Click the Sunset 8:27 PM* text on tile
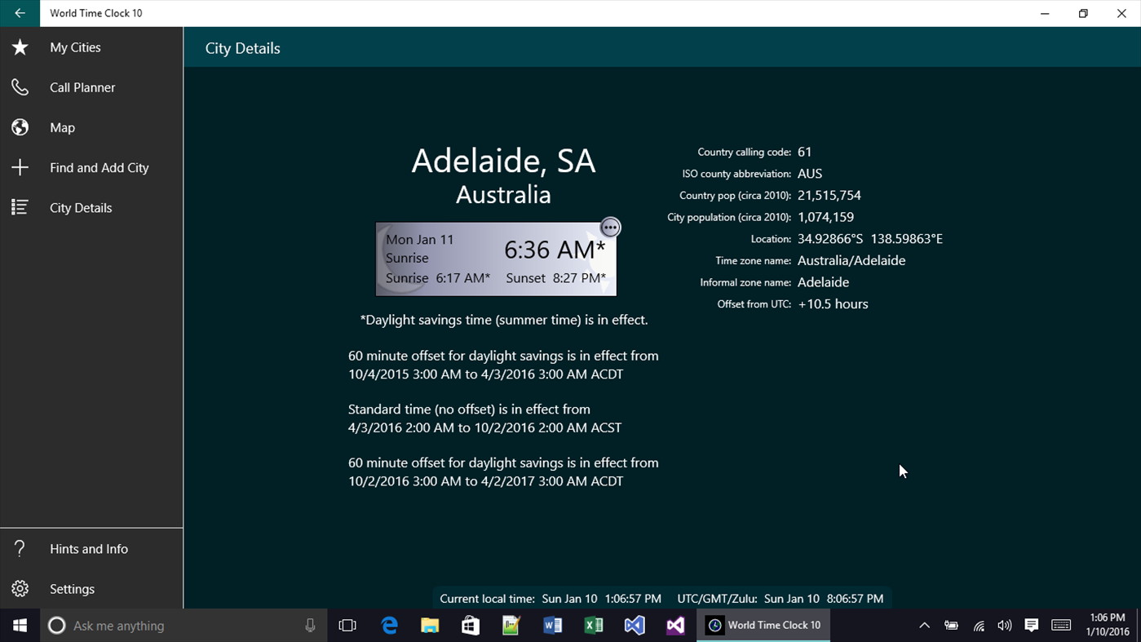Screen dimensions: 1141x642 coord(555,278)
